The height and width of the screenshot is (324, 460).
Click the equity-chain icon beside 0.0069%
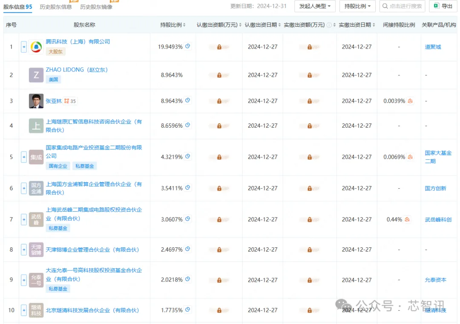(410, 157)
